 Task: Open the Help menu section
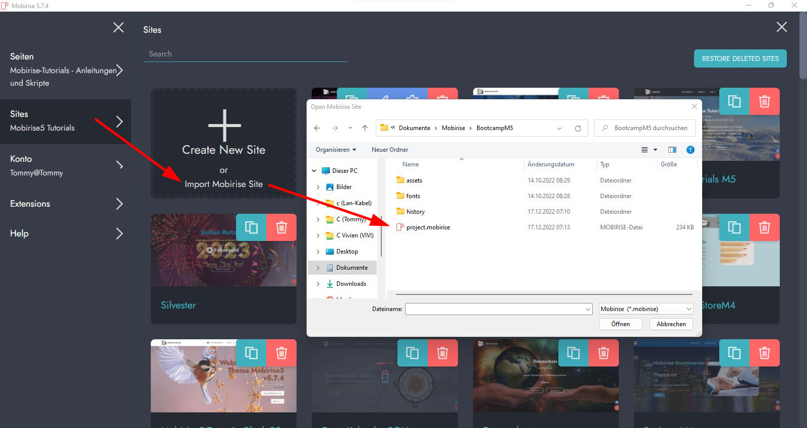pyautogui.click(x=66, y=233)
